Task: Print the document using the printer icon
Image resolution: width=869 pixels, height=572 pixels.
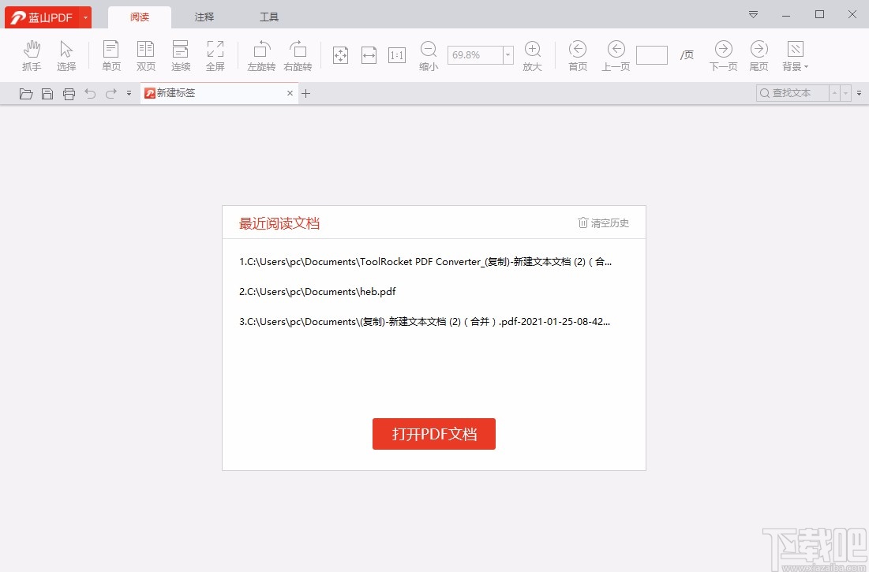Action: coord(69,92)
